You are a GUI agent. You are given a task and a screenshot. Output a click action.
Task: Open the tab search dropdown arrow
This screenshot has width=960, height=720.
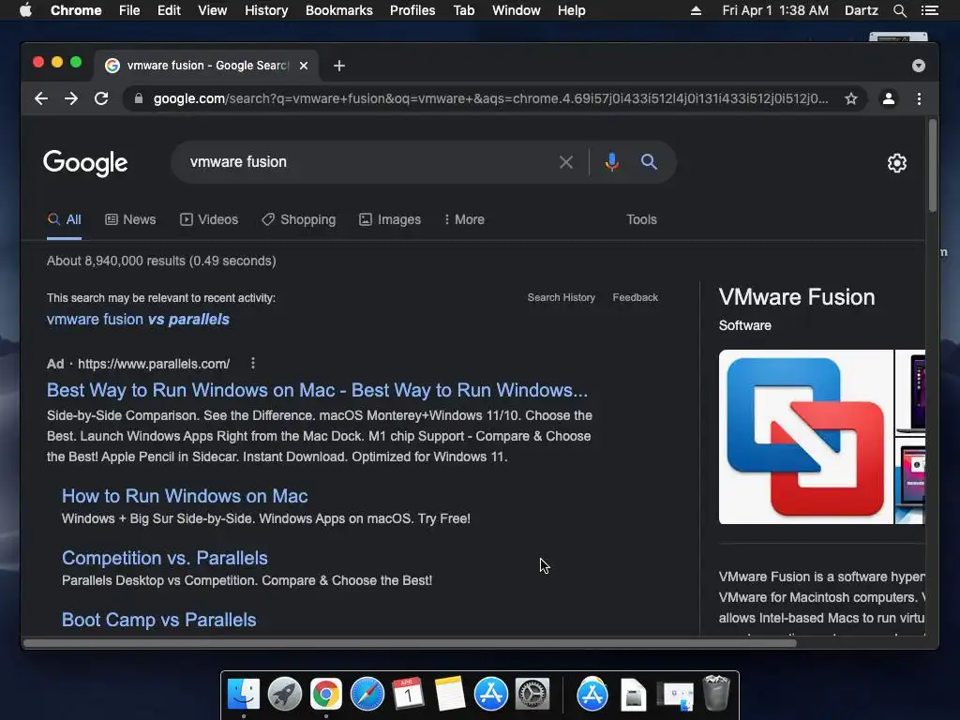pos(919,66)
